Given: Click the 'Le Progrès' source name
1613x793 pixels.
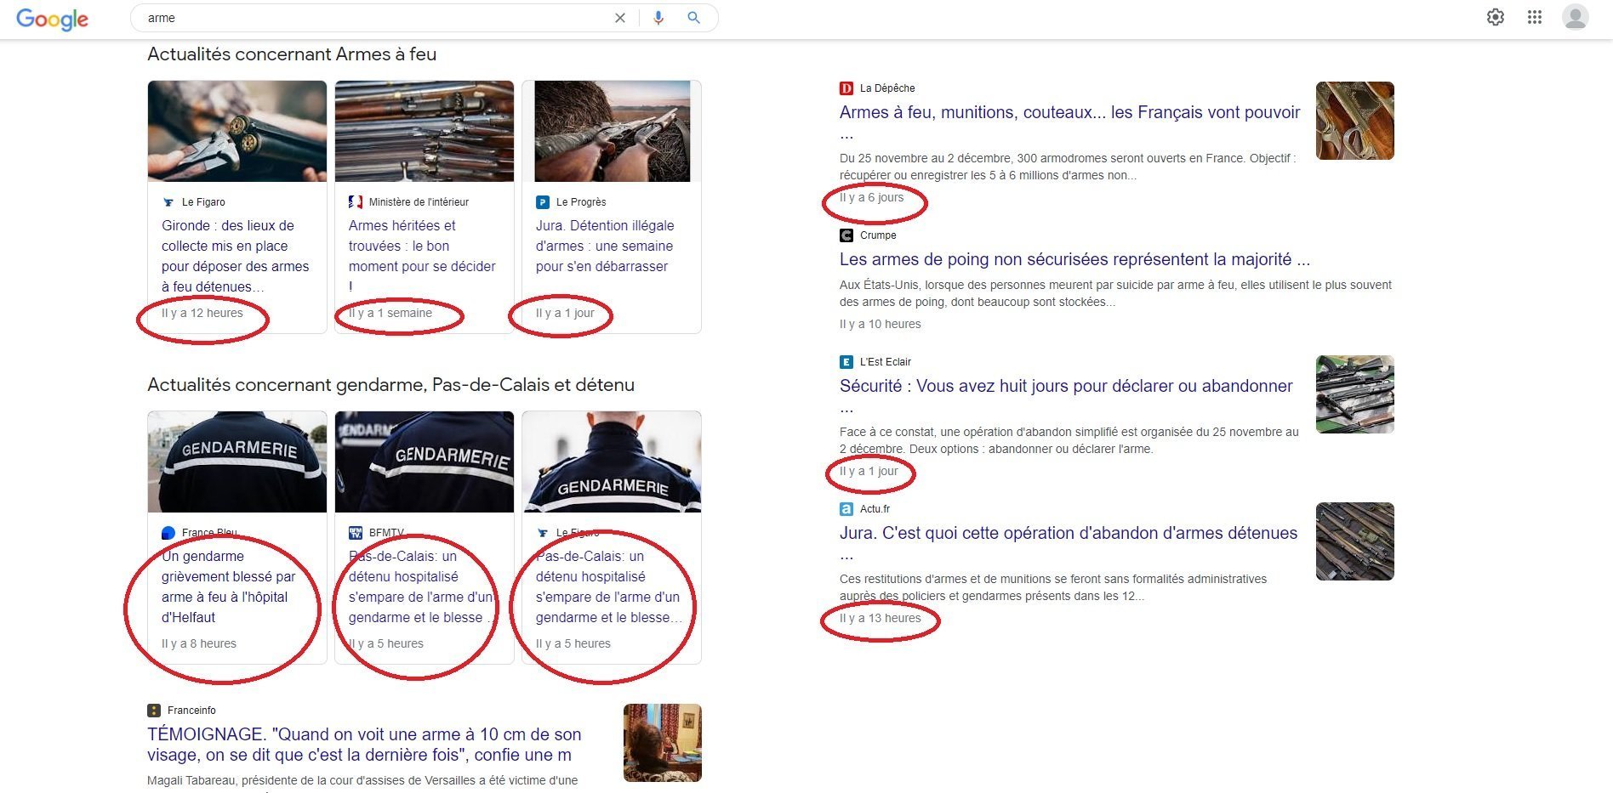Looking at the screenshot, I should (581, 202).
